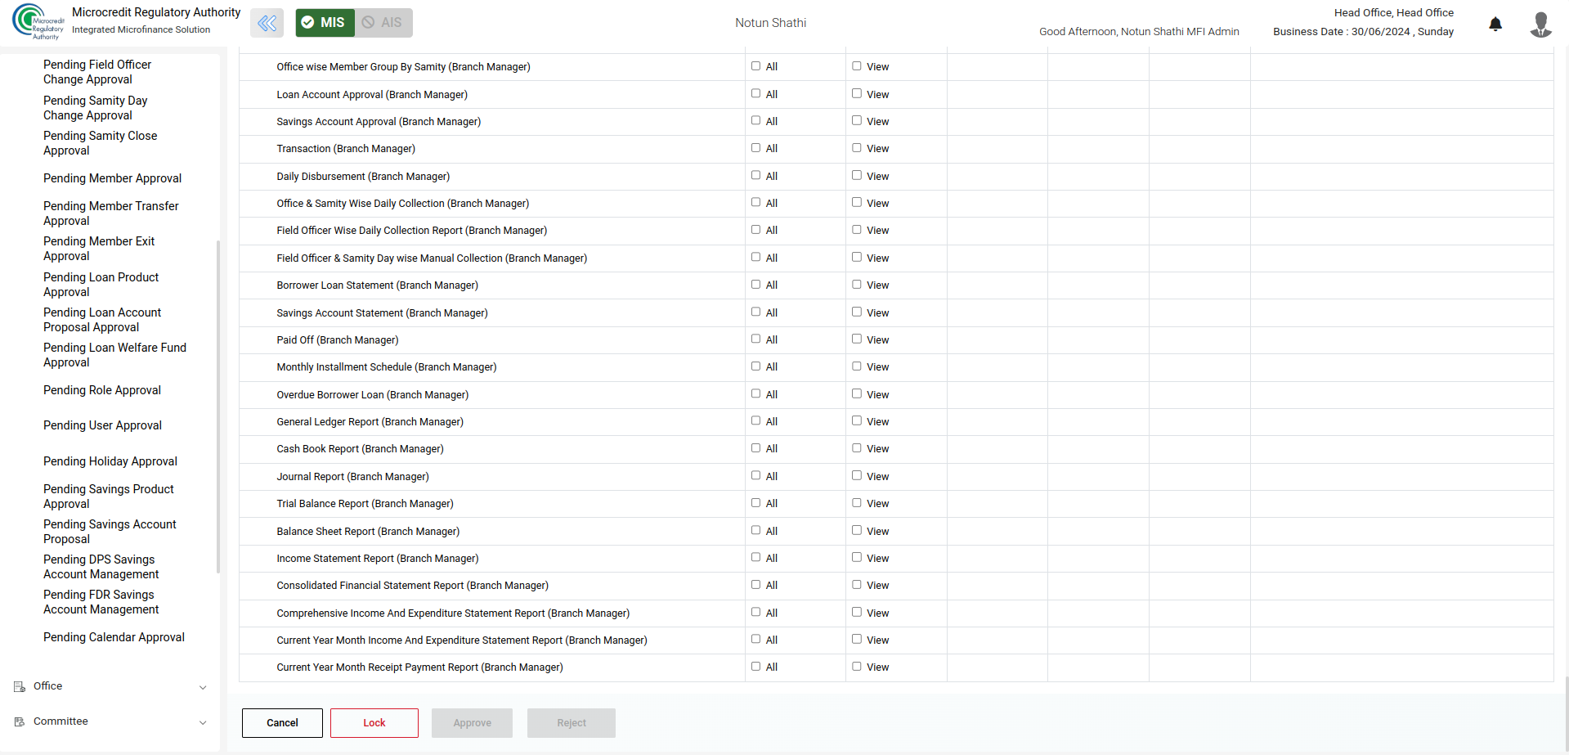Expand the Office sidebar section
This screenshot has height=755, width=1569.
point(110,687)
